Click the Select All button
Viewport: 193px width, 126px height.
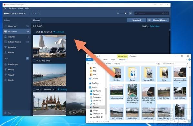click(137, 20)
